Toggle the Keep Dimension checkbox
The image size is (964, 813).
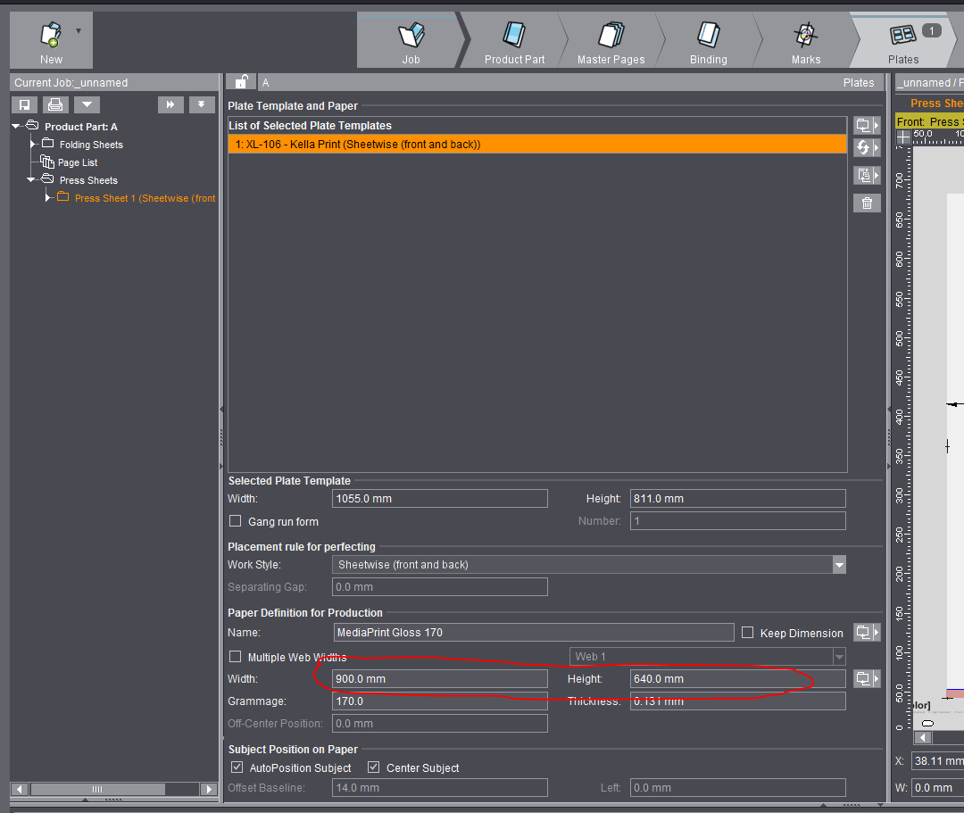pyautogui.click(x=748, y=633)
